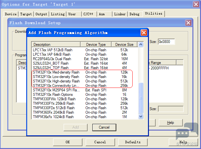Click Ext. Flash SPI device type cell
This screenshot has height=149, width=201.
[x=96, y=90]
